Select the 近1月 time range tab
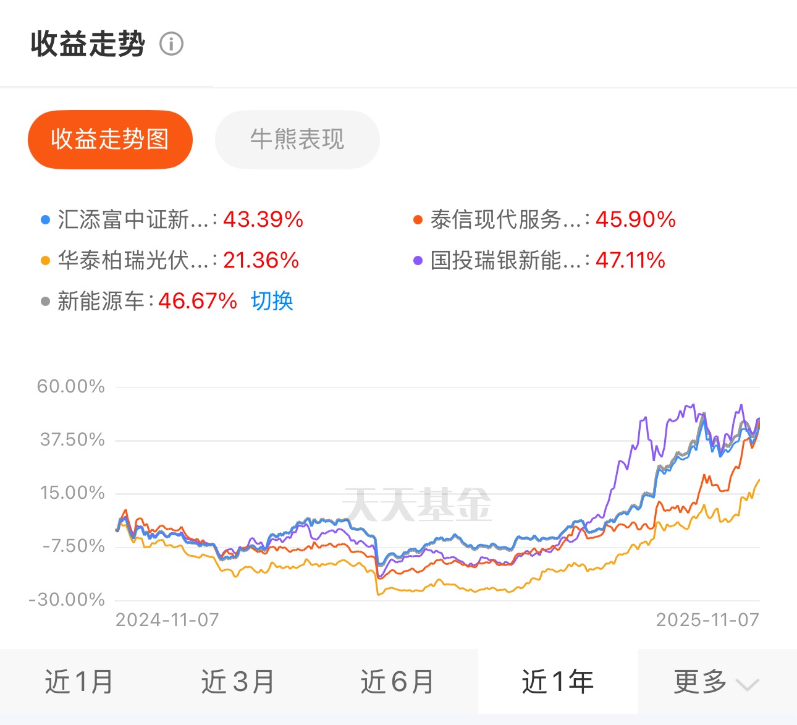Viewport: 797px width, 725px height. [79, 682]
